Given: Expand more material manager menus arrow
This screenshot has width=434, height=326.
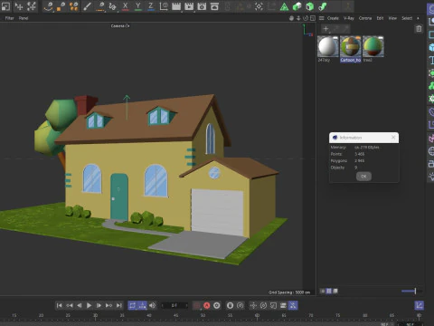Looking at the screenshot, I should 418,18.
